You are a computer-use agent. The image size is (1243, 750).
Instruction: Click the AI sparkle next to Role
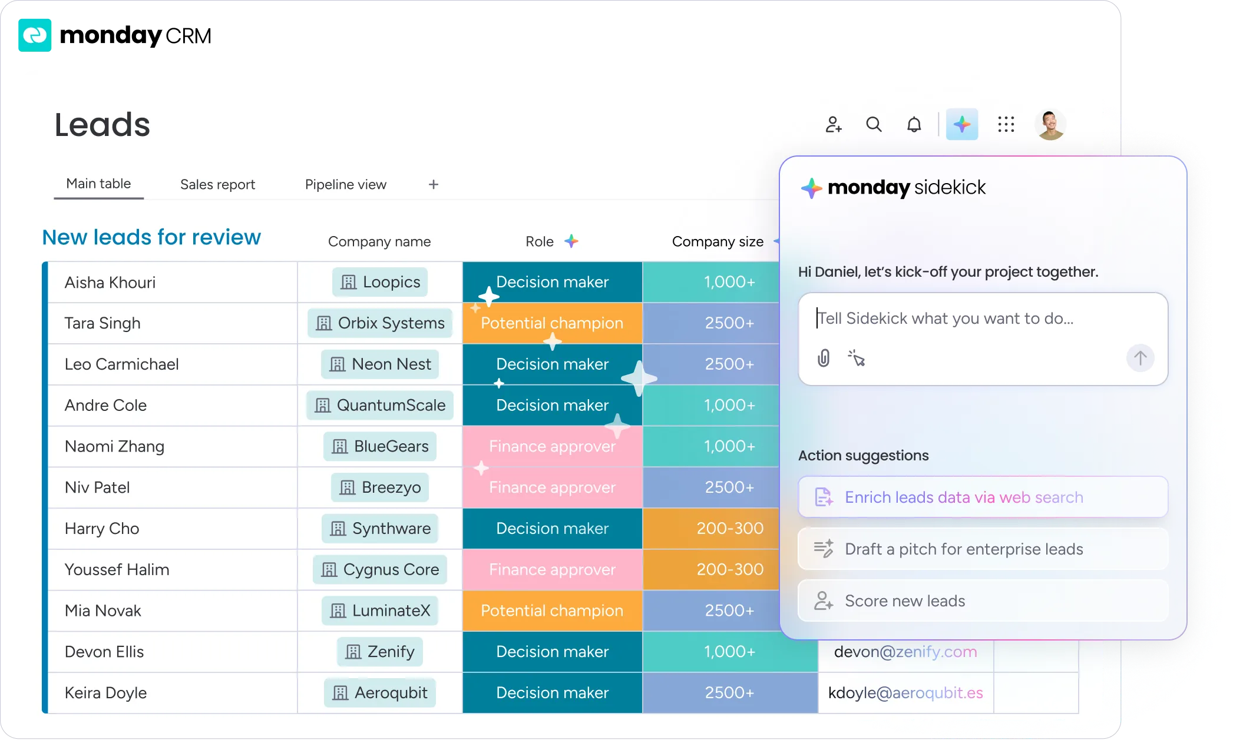coord(571,241)
